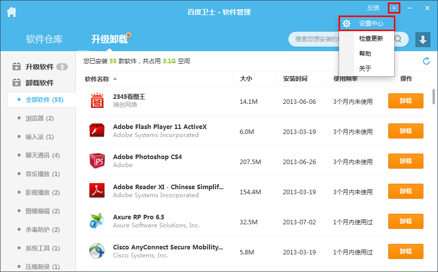
Task: Uninstall Adobe Photoshop CS4
Action: [405, 161]
